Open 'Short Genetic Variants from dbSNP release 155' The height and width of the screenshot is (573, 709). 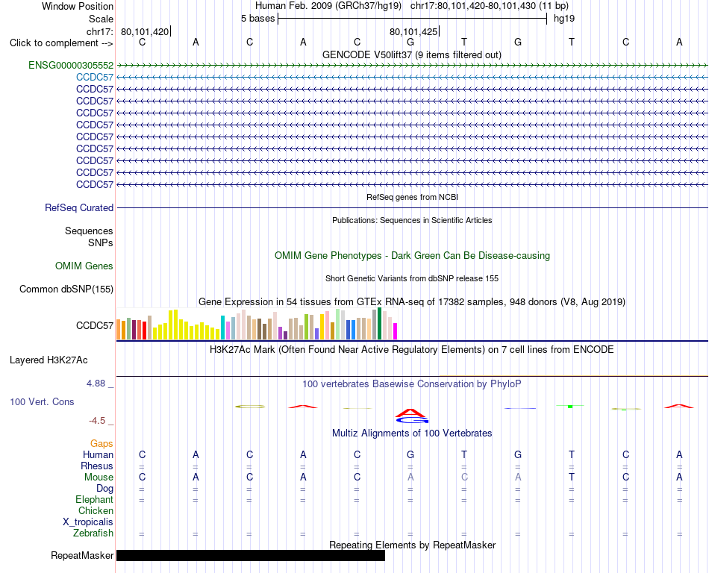412,278
